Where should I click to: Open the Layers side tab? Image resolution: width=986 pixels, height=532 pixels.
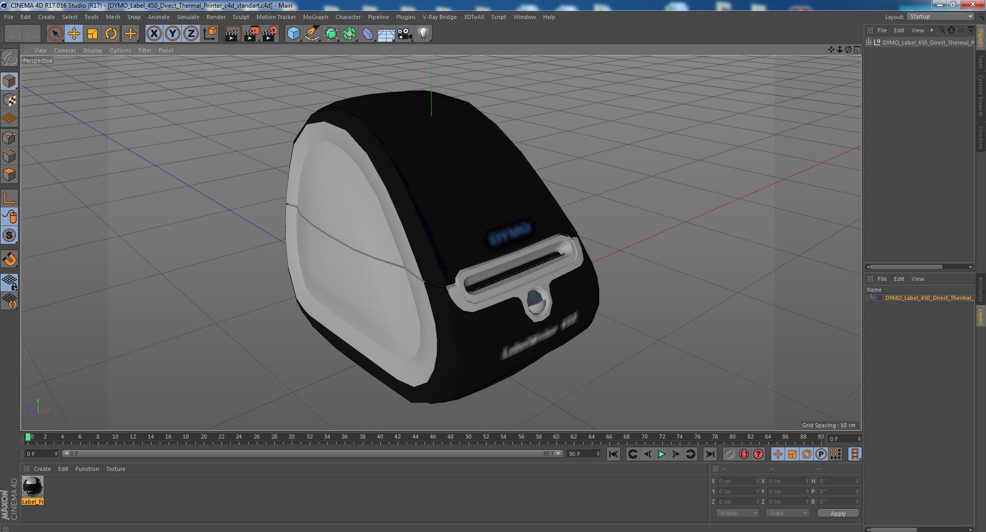pyautogui.click(x=980, y=316)
